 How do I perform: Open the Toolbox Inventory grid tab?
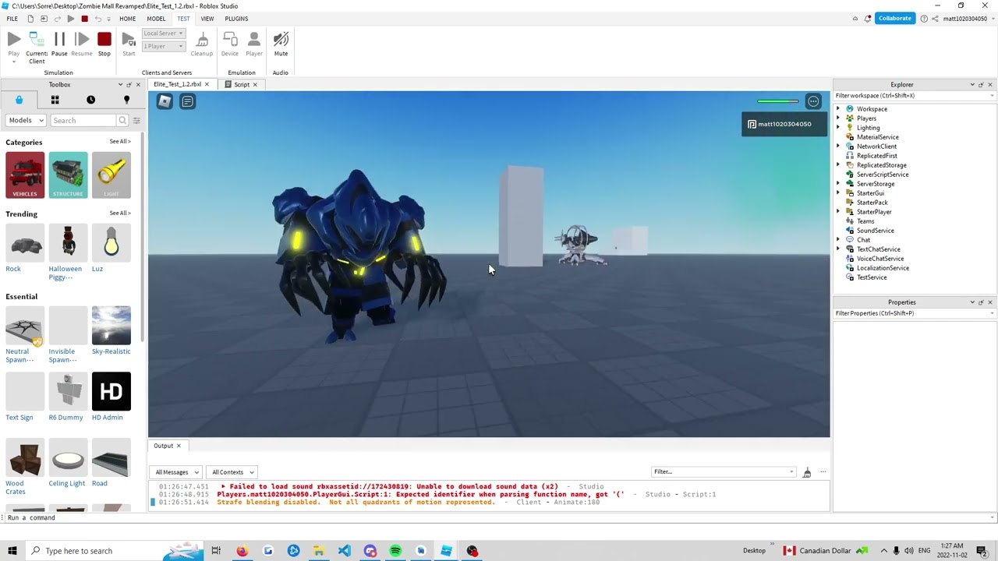(55, 100)
